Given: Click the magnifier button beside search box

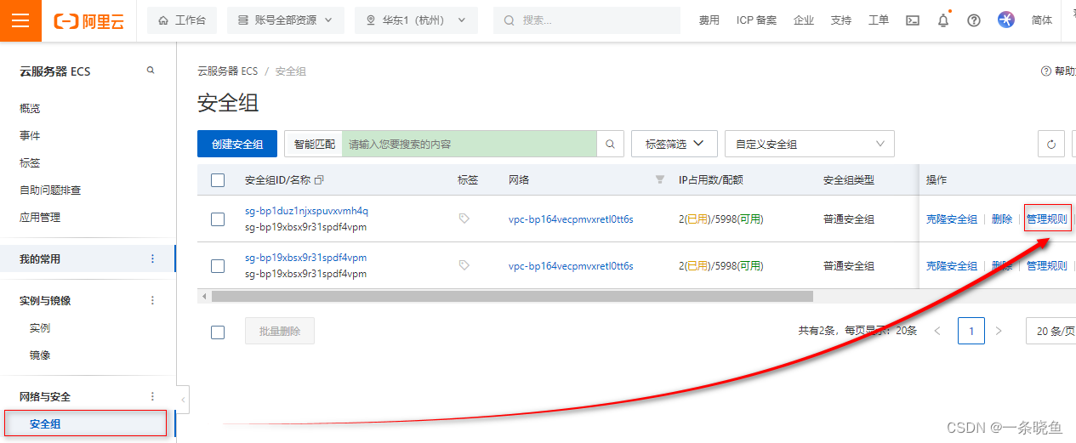Looking at the screenshot, I should [610, 145].
